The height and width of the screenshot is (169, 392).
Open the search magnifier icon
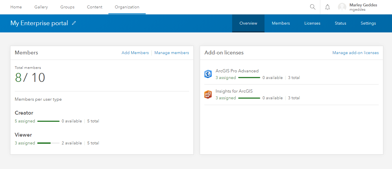[x=313, y=7]
